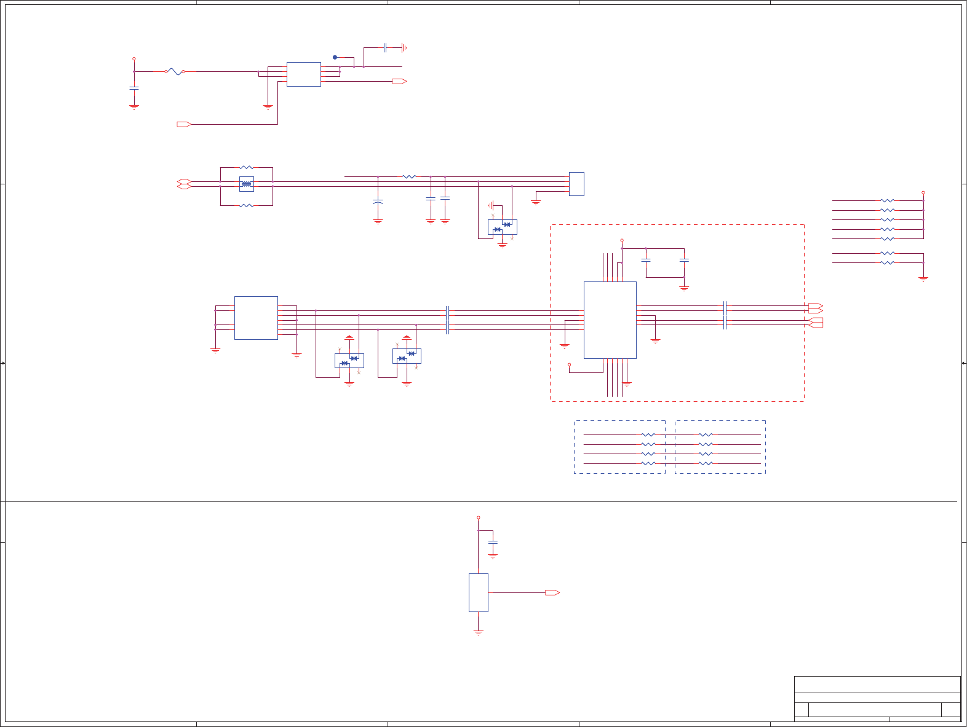Select the capacitor under the top-left power terminal
The height and width of the screenshot is (727, 967).
[x=134, y=88]
